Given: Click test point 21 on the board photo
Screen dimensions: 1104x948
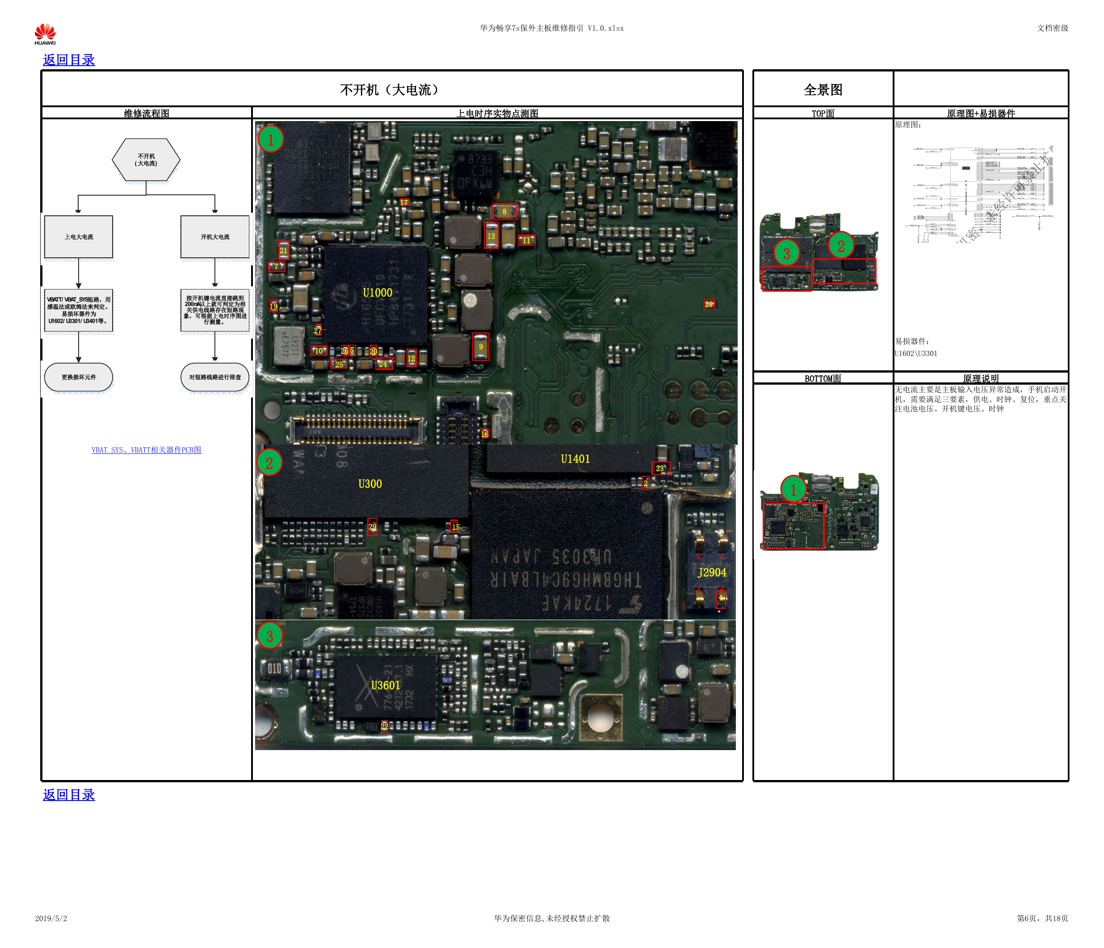Looking at the screenshot, I should coord(283,251).
